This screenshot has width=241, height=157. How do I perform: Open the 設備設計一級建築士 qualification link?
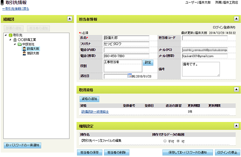tap(95, 112)
